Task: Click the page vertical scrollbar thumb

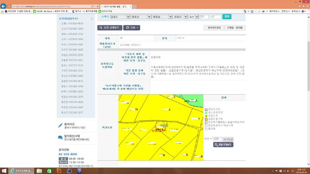Action: (308, 66)
